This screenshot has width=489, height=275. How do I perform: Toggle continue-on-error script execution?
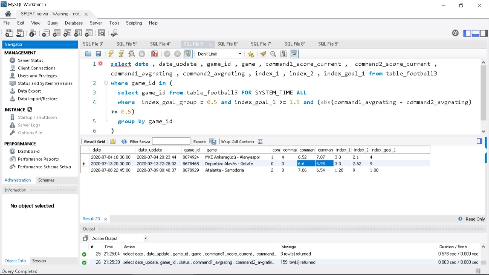coord(154,54)
